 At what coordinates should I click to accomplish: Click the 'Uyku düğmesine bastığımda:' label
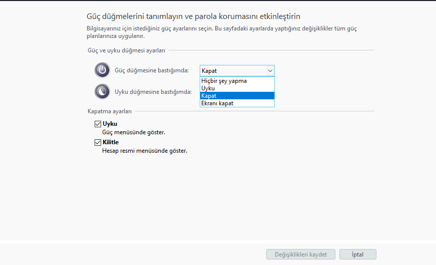coord(153,92)
